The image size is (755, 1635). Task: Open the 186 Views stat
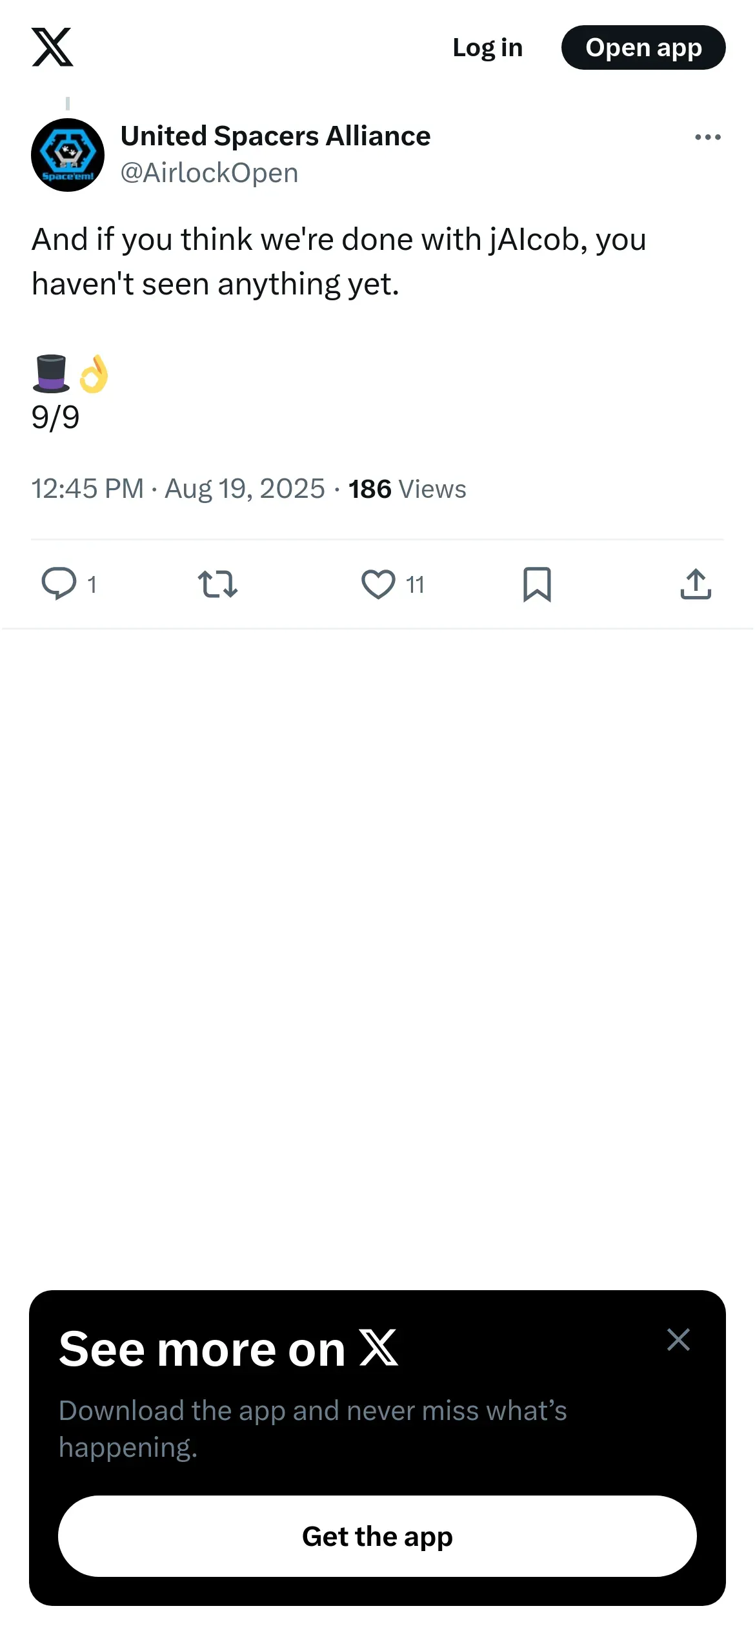pos(407,489)
